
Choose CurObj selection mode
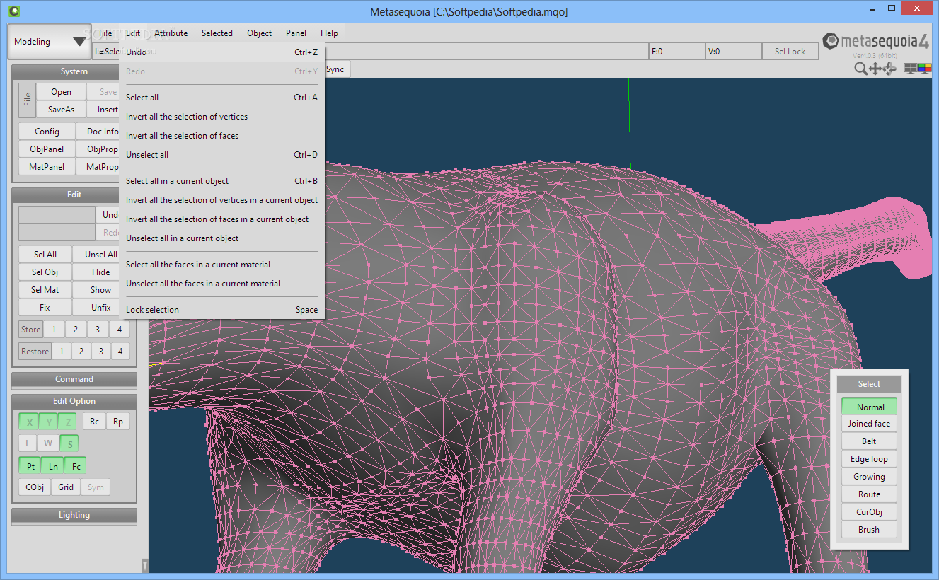(x=870, y=512)
